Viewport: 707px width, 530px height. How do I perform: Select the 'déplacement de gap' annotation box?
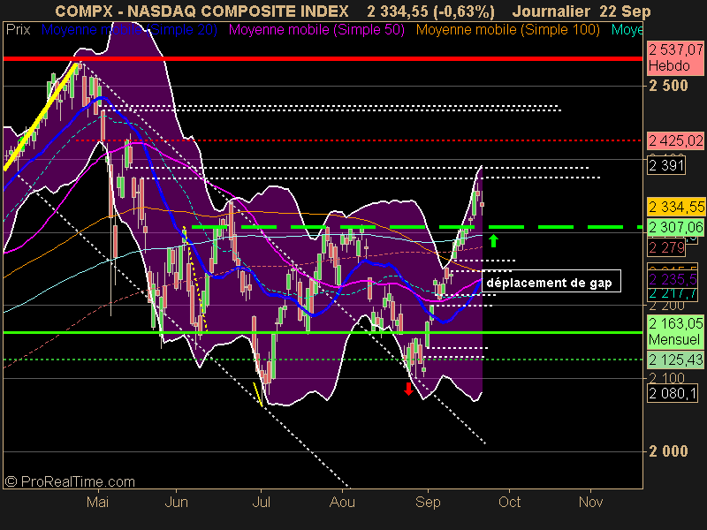[x=551, y=283]
